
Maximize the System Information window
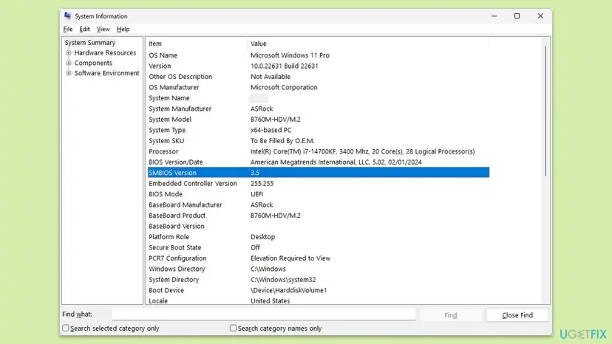(x=517, y=16)
